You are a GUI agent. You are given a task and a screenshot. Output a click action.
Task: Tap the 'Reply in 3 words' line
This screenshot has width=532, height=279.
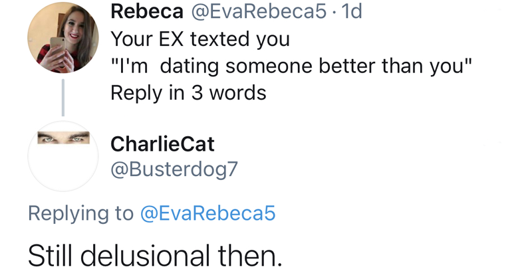pyautogui.click(x=188, y=93)
